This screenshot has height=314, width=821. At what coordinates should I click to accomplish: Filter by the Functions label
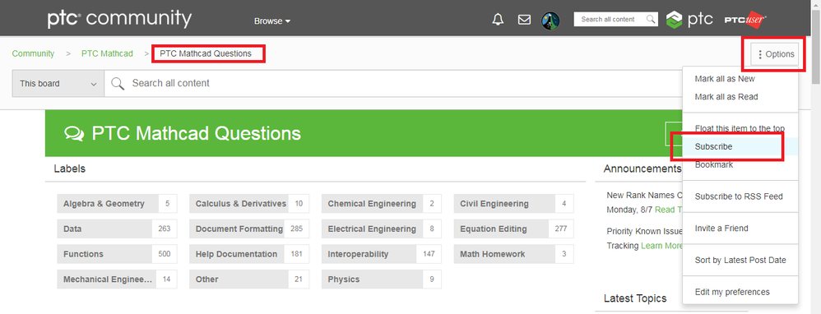[x=117, y=254]
